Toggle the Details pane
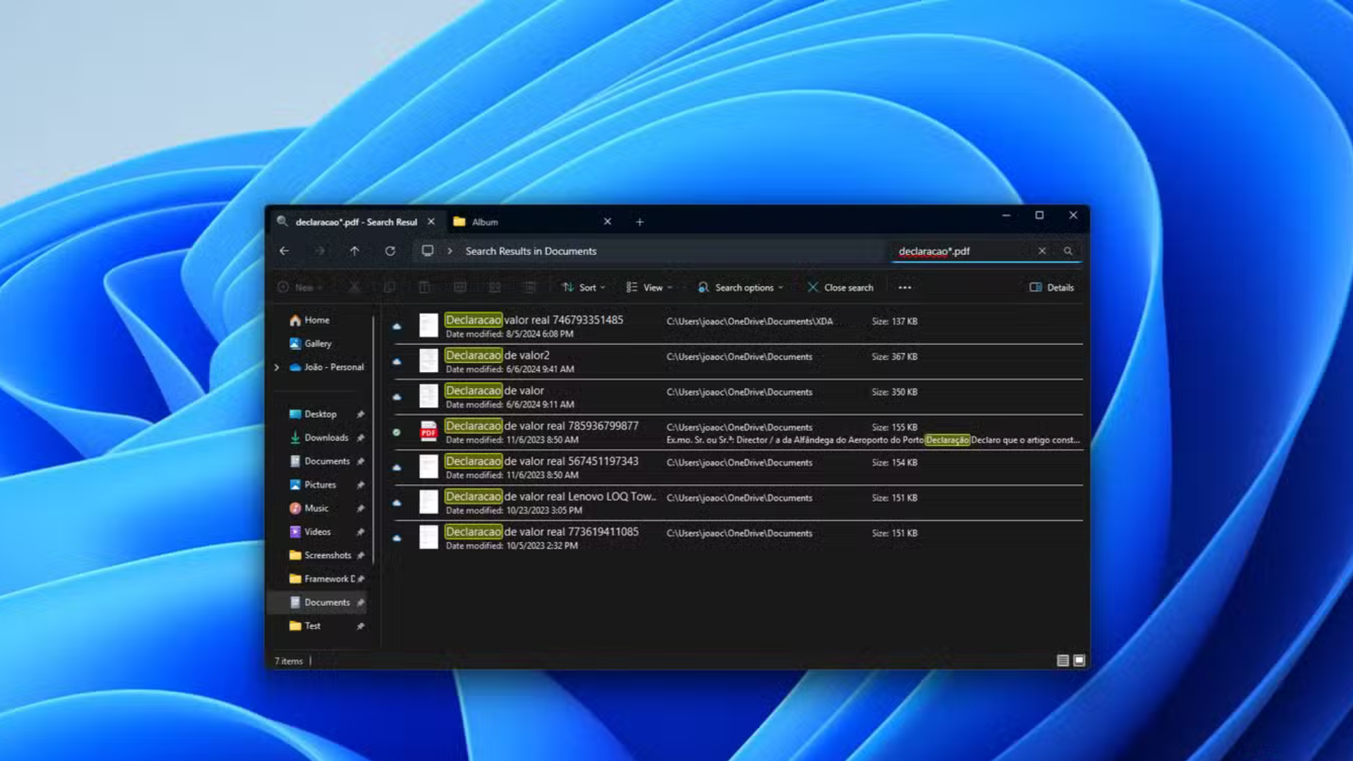 tap(1052, 287)
